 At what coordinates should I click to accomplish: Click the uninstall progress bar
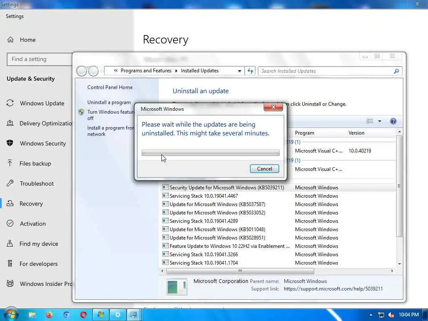coord(211,153)
